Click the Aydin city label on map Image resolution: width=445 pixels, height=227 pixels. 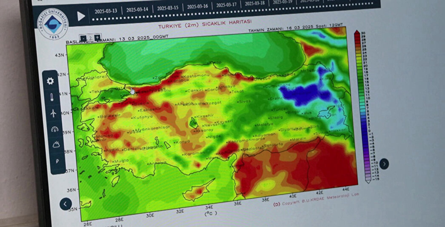point(111,150)
